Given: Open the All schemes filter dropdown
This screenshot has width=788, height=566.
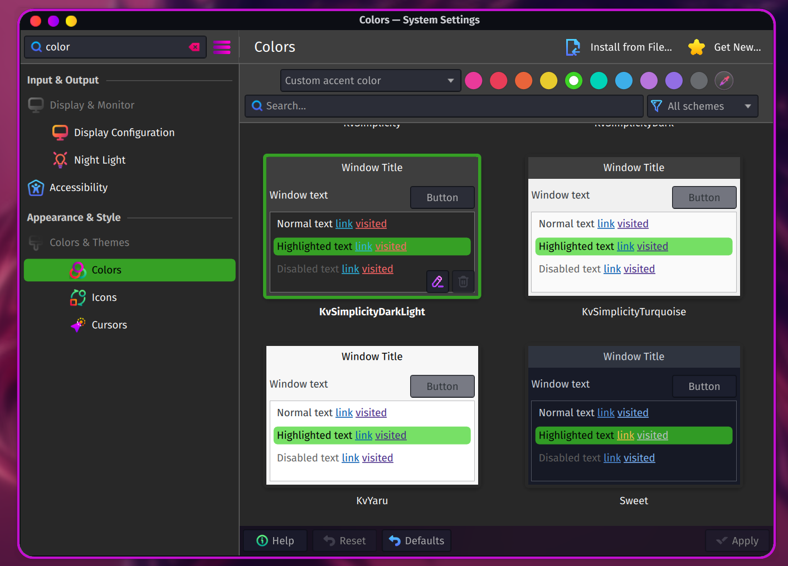Looking at the screenshot, I should click(x=702, y=106).
